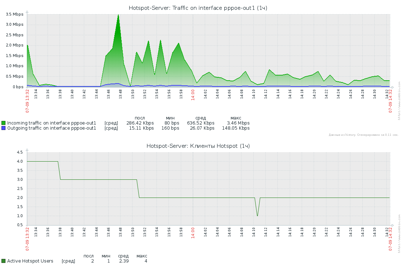Click the 3.5 Mbps y-axis label
Image resolution: width=407 pixels, height=264 pixels.
point(15,14)
